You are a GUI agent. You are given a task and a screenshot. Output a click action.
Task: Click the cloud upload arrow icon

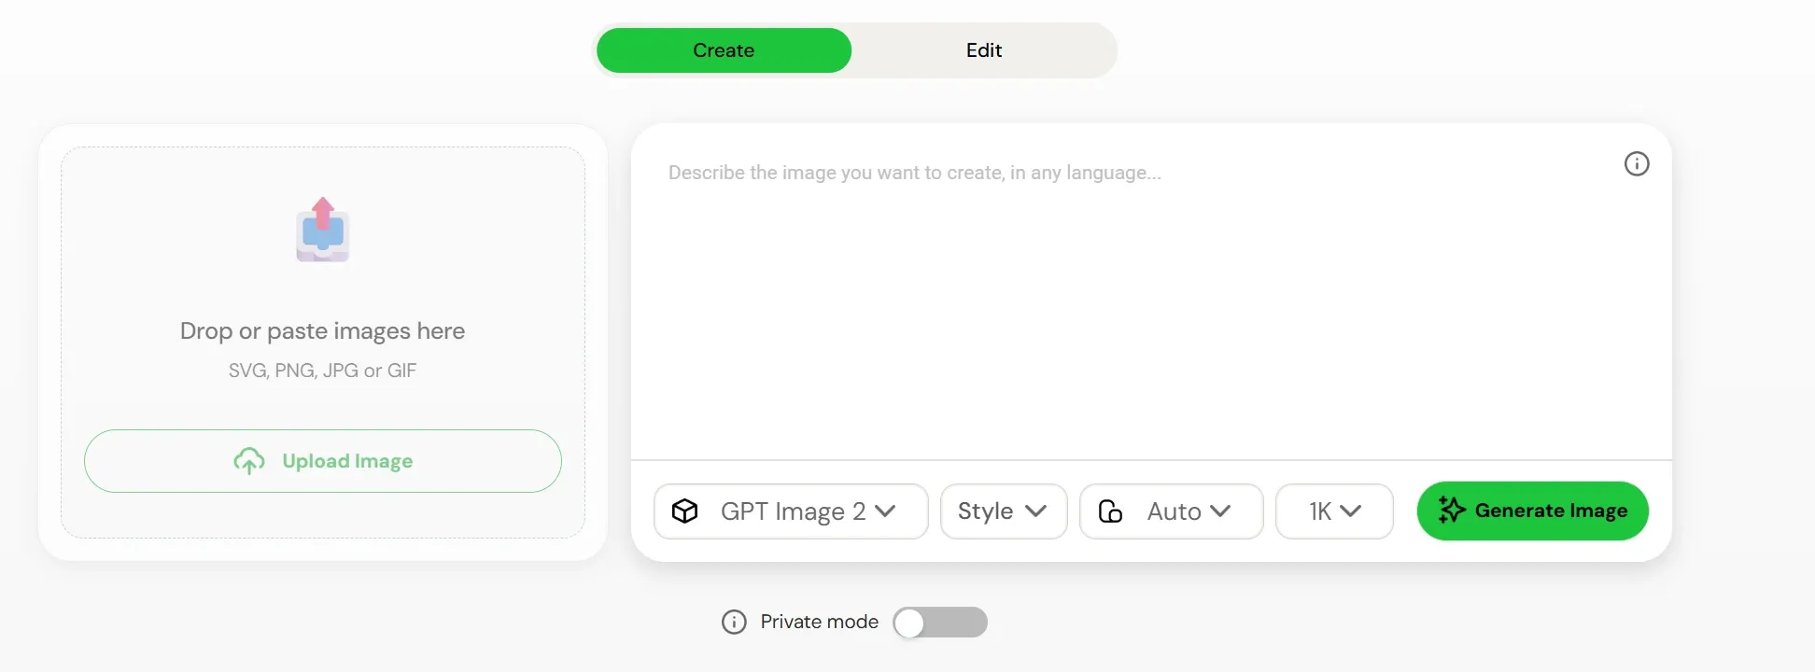249,461
